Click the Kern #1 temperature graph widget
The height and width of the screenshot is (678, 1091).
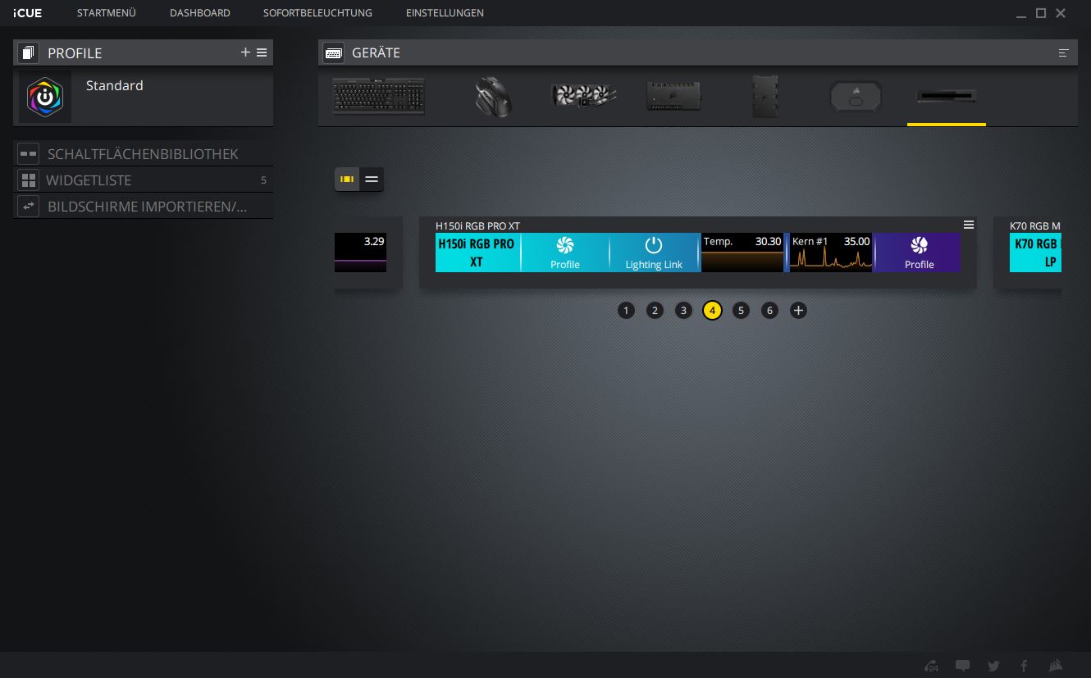[830, 253]
